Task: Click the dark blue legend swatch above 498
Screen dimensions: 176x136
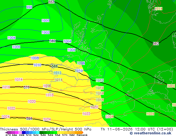Action: (24, 132)
